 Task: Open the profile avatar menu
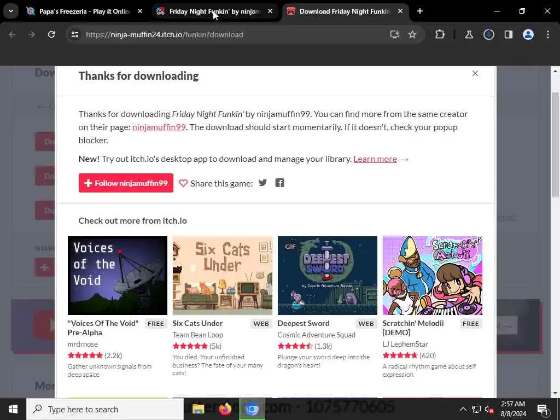click(x=528, y=34)
